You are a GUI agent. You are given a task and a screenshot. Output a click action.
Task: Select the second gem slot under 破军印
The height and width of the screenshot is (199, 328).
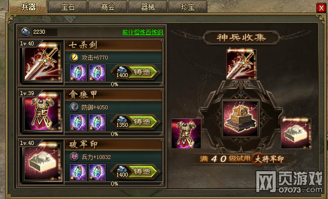coord(97,172)
